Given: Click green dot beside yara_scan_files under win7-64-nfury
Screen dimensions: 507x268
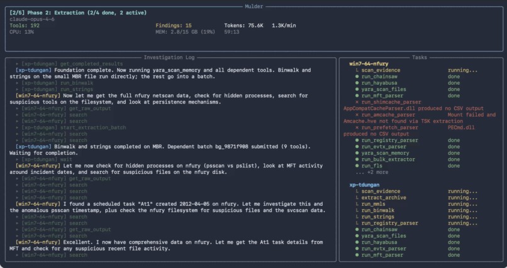Looking at the screenshot, I should (x=357, y=89).
